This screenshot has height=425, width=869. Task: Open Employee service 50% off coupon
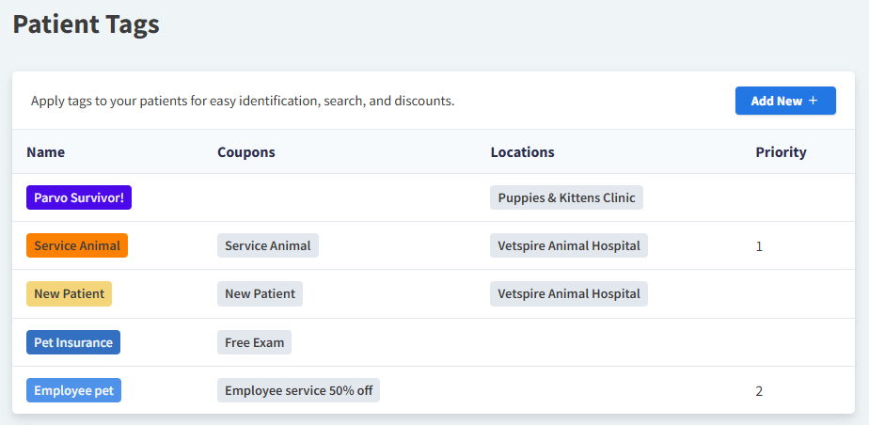click(298, 390)
